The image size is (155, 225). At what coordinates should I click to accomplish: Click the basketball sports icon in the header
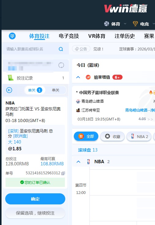pyautogui.click(x=107, y=24)
